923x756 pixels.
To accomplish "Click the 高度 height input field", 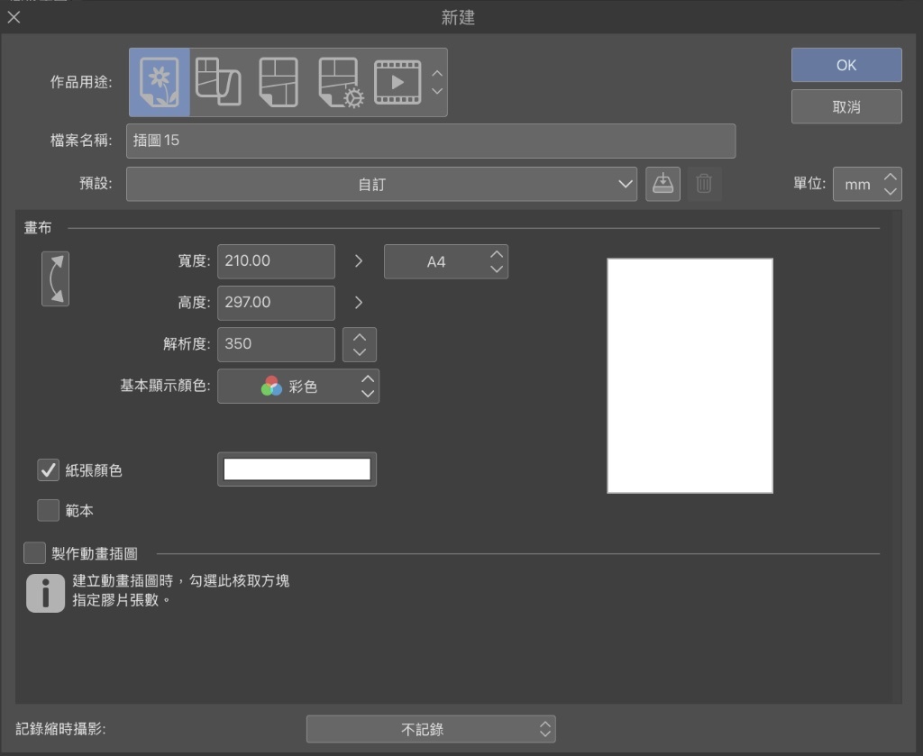I will [276, 303].
